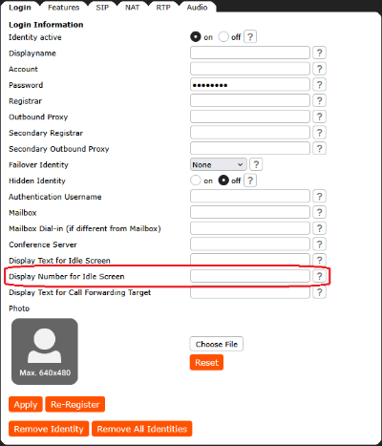382x446 pixels.
Task: Show help for Registrar field
Action: pyautogui.click(x=319, y=100)
